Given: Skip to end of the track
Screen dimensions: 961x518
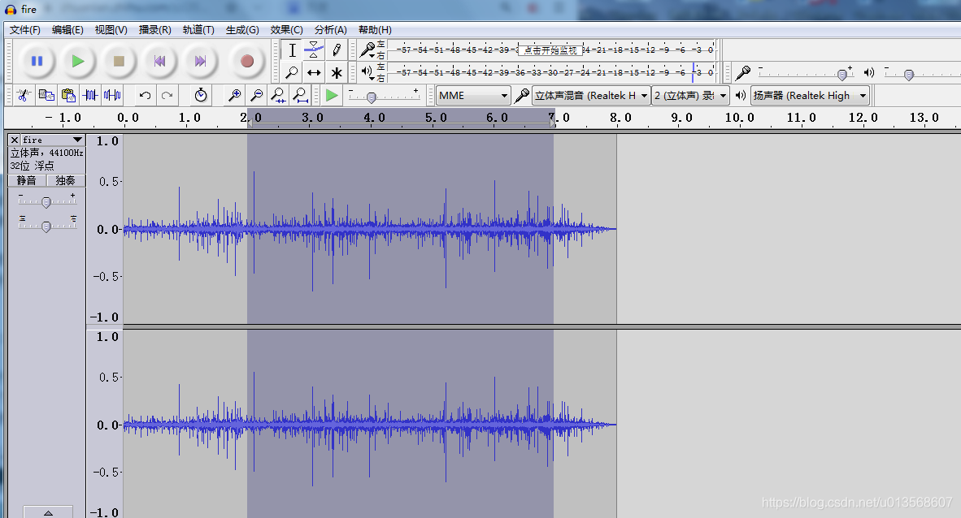Looking at the screenshot, I should click(201, 61).
